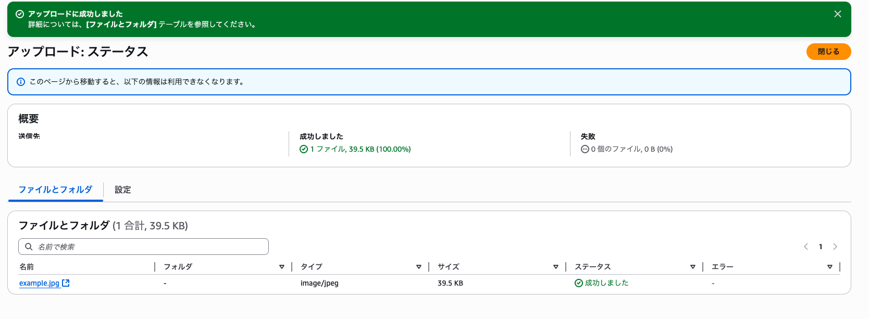Click the search magnifier icon in filter box

29,247
